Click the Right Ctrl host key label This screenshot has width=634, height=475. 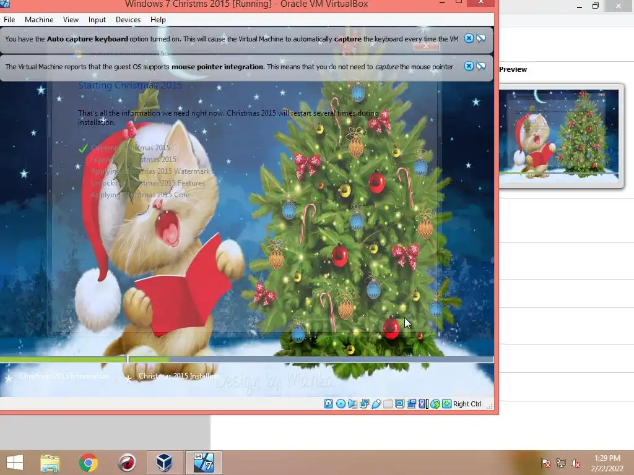pyautogui.click(x=467, y=404)
